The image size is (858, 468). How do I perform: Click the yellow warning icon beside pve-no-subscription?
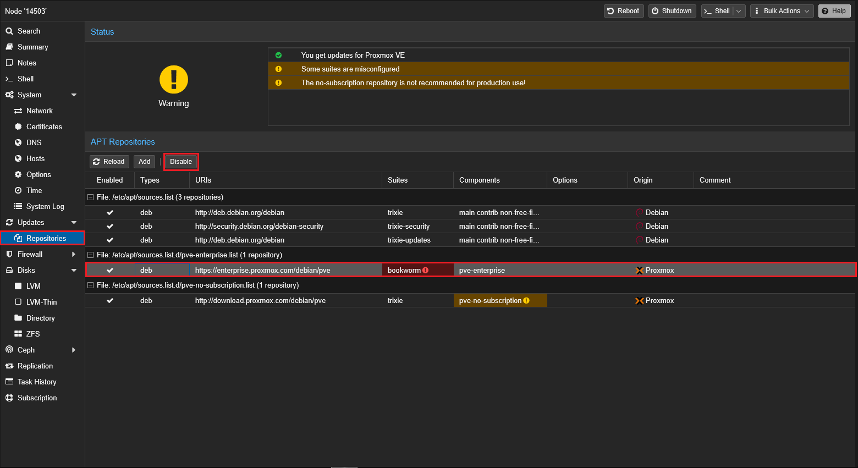pyautogui.click(x=526, y=301)
